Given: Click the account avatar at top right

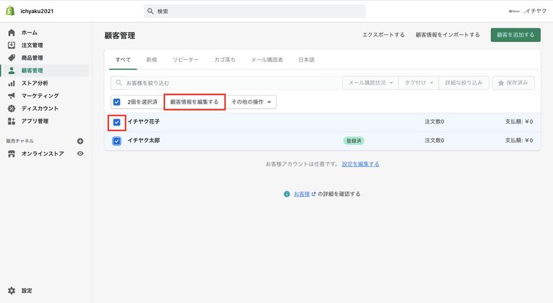Looking at the screenshot, I should [514, 11].
